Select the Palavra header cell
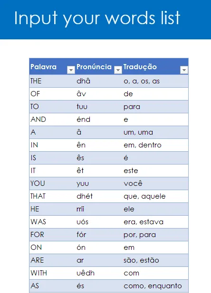211x293 pixels. 52,66
